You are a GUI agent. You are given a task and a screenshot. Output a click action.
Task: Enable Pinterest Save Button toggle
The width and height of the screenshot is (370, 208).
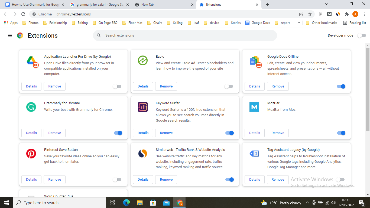coord(117,180)
